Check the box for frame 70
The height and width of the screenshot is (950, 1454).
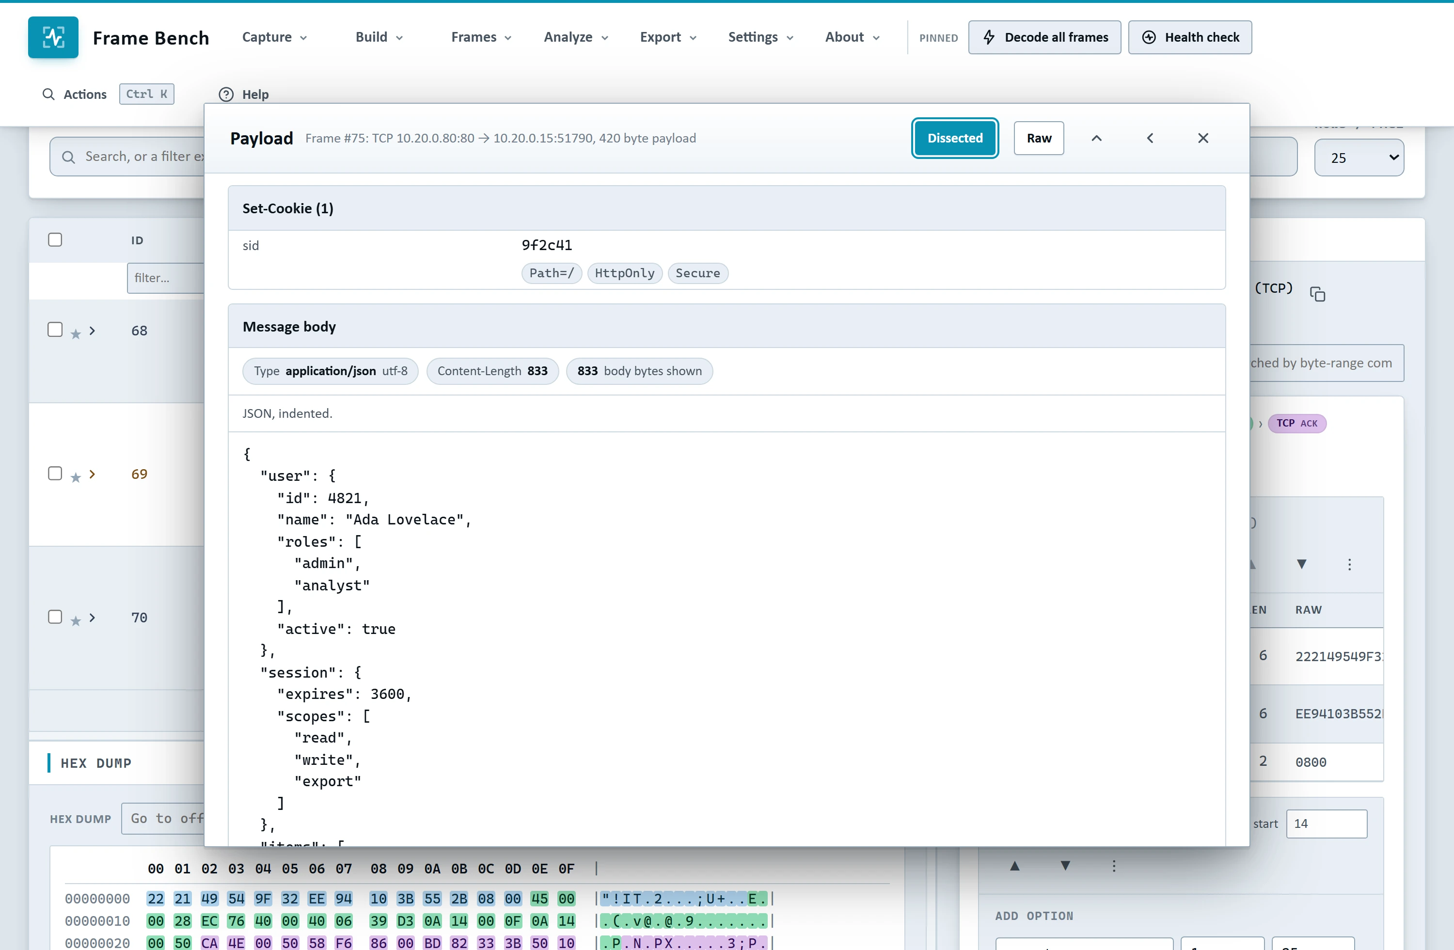point(55,617)
